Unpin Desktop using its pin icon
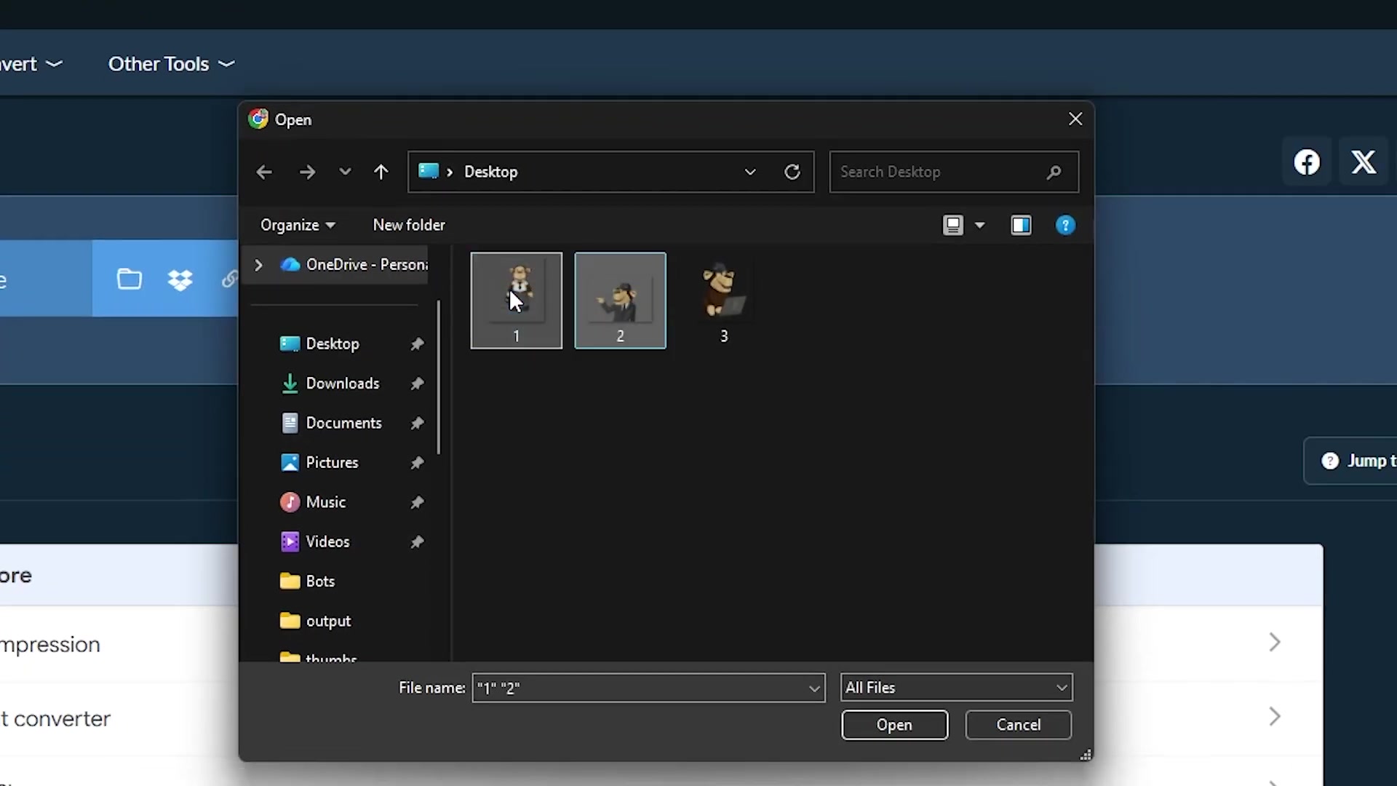 tap(417, 344)
